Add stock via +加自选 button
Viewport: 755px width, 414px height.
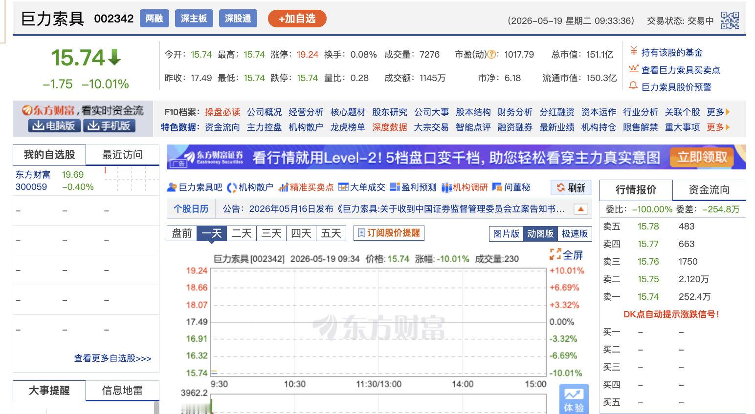pos(297,19)
